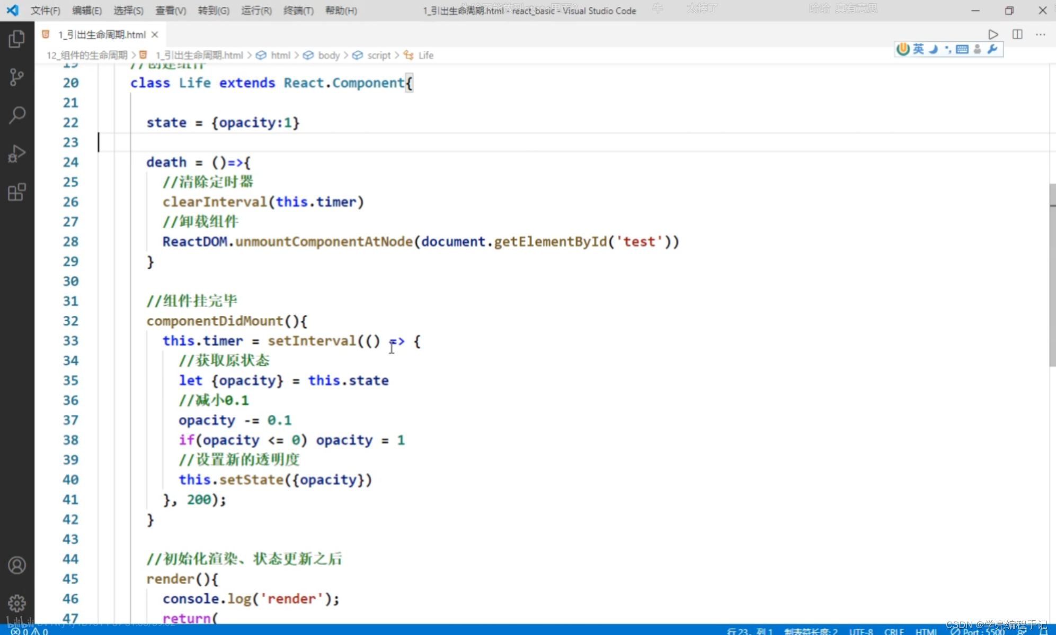Click the comment '//清除定时器'

click(208, 182)
